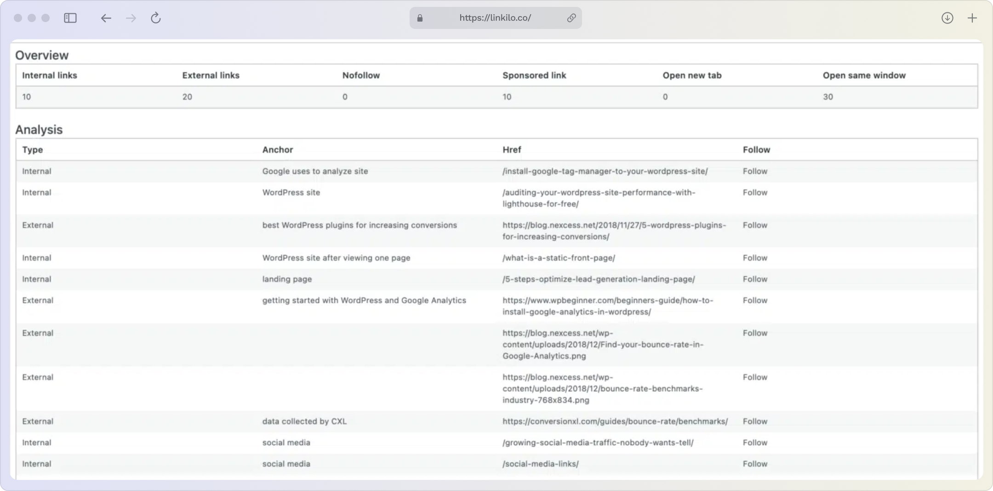
Task: Open the downloads icon
Action: (x=947, y=18)
